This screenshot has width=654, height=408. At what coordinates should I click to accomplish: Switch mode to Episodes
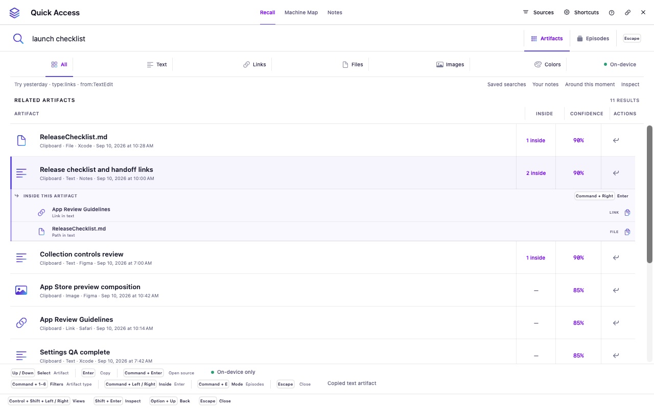coord(593,39)
